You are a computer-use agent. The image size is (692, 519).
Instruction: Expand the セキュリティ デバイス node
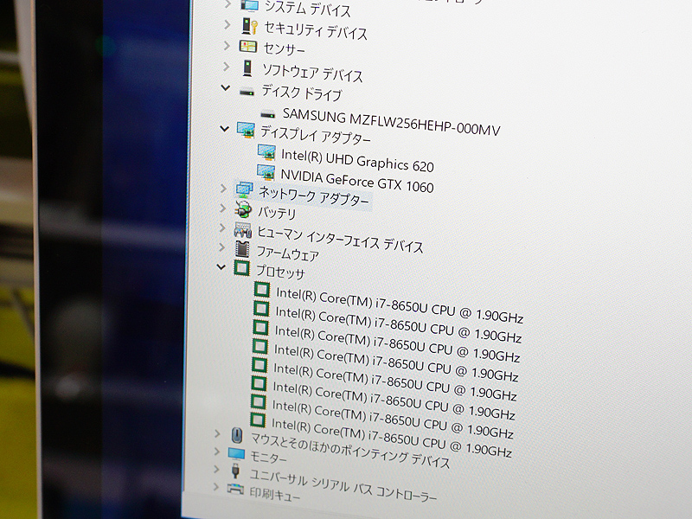coord(227,25)
